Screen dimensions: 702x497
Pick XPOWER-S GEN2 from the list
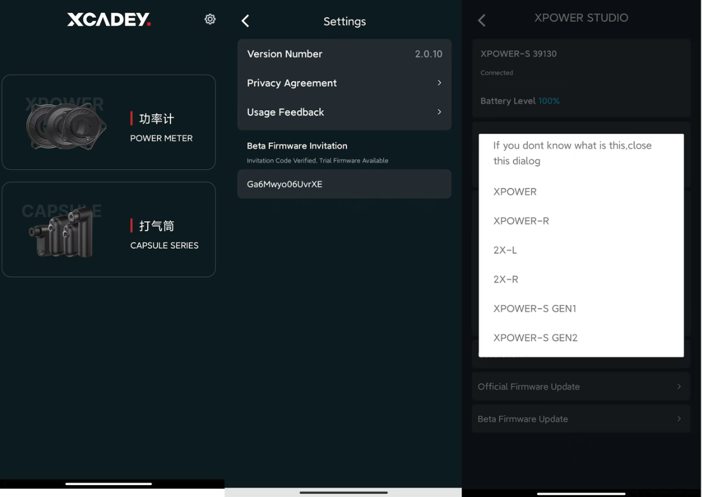[x=535, y=338]
